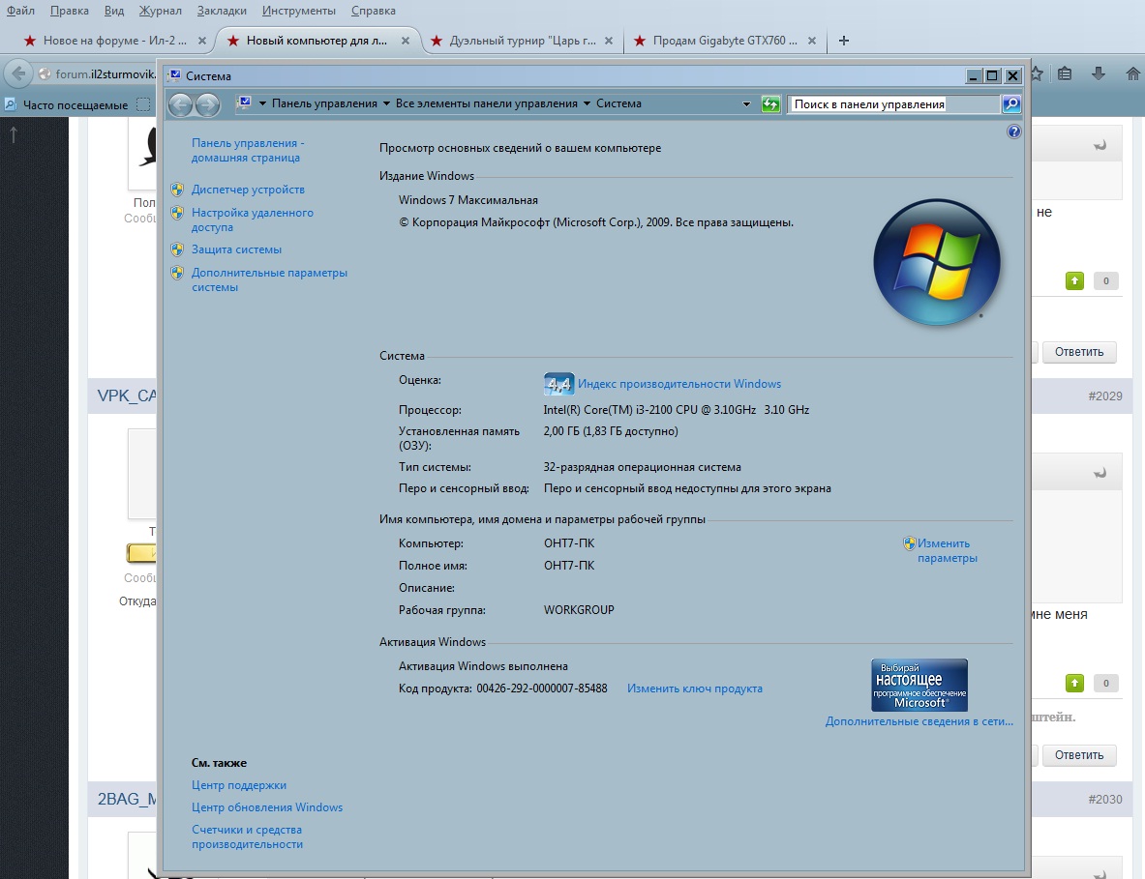Click the genuine Microsoft software badge

pyautogui.click(x=919, y=685)
